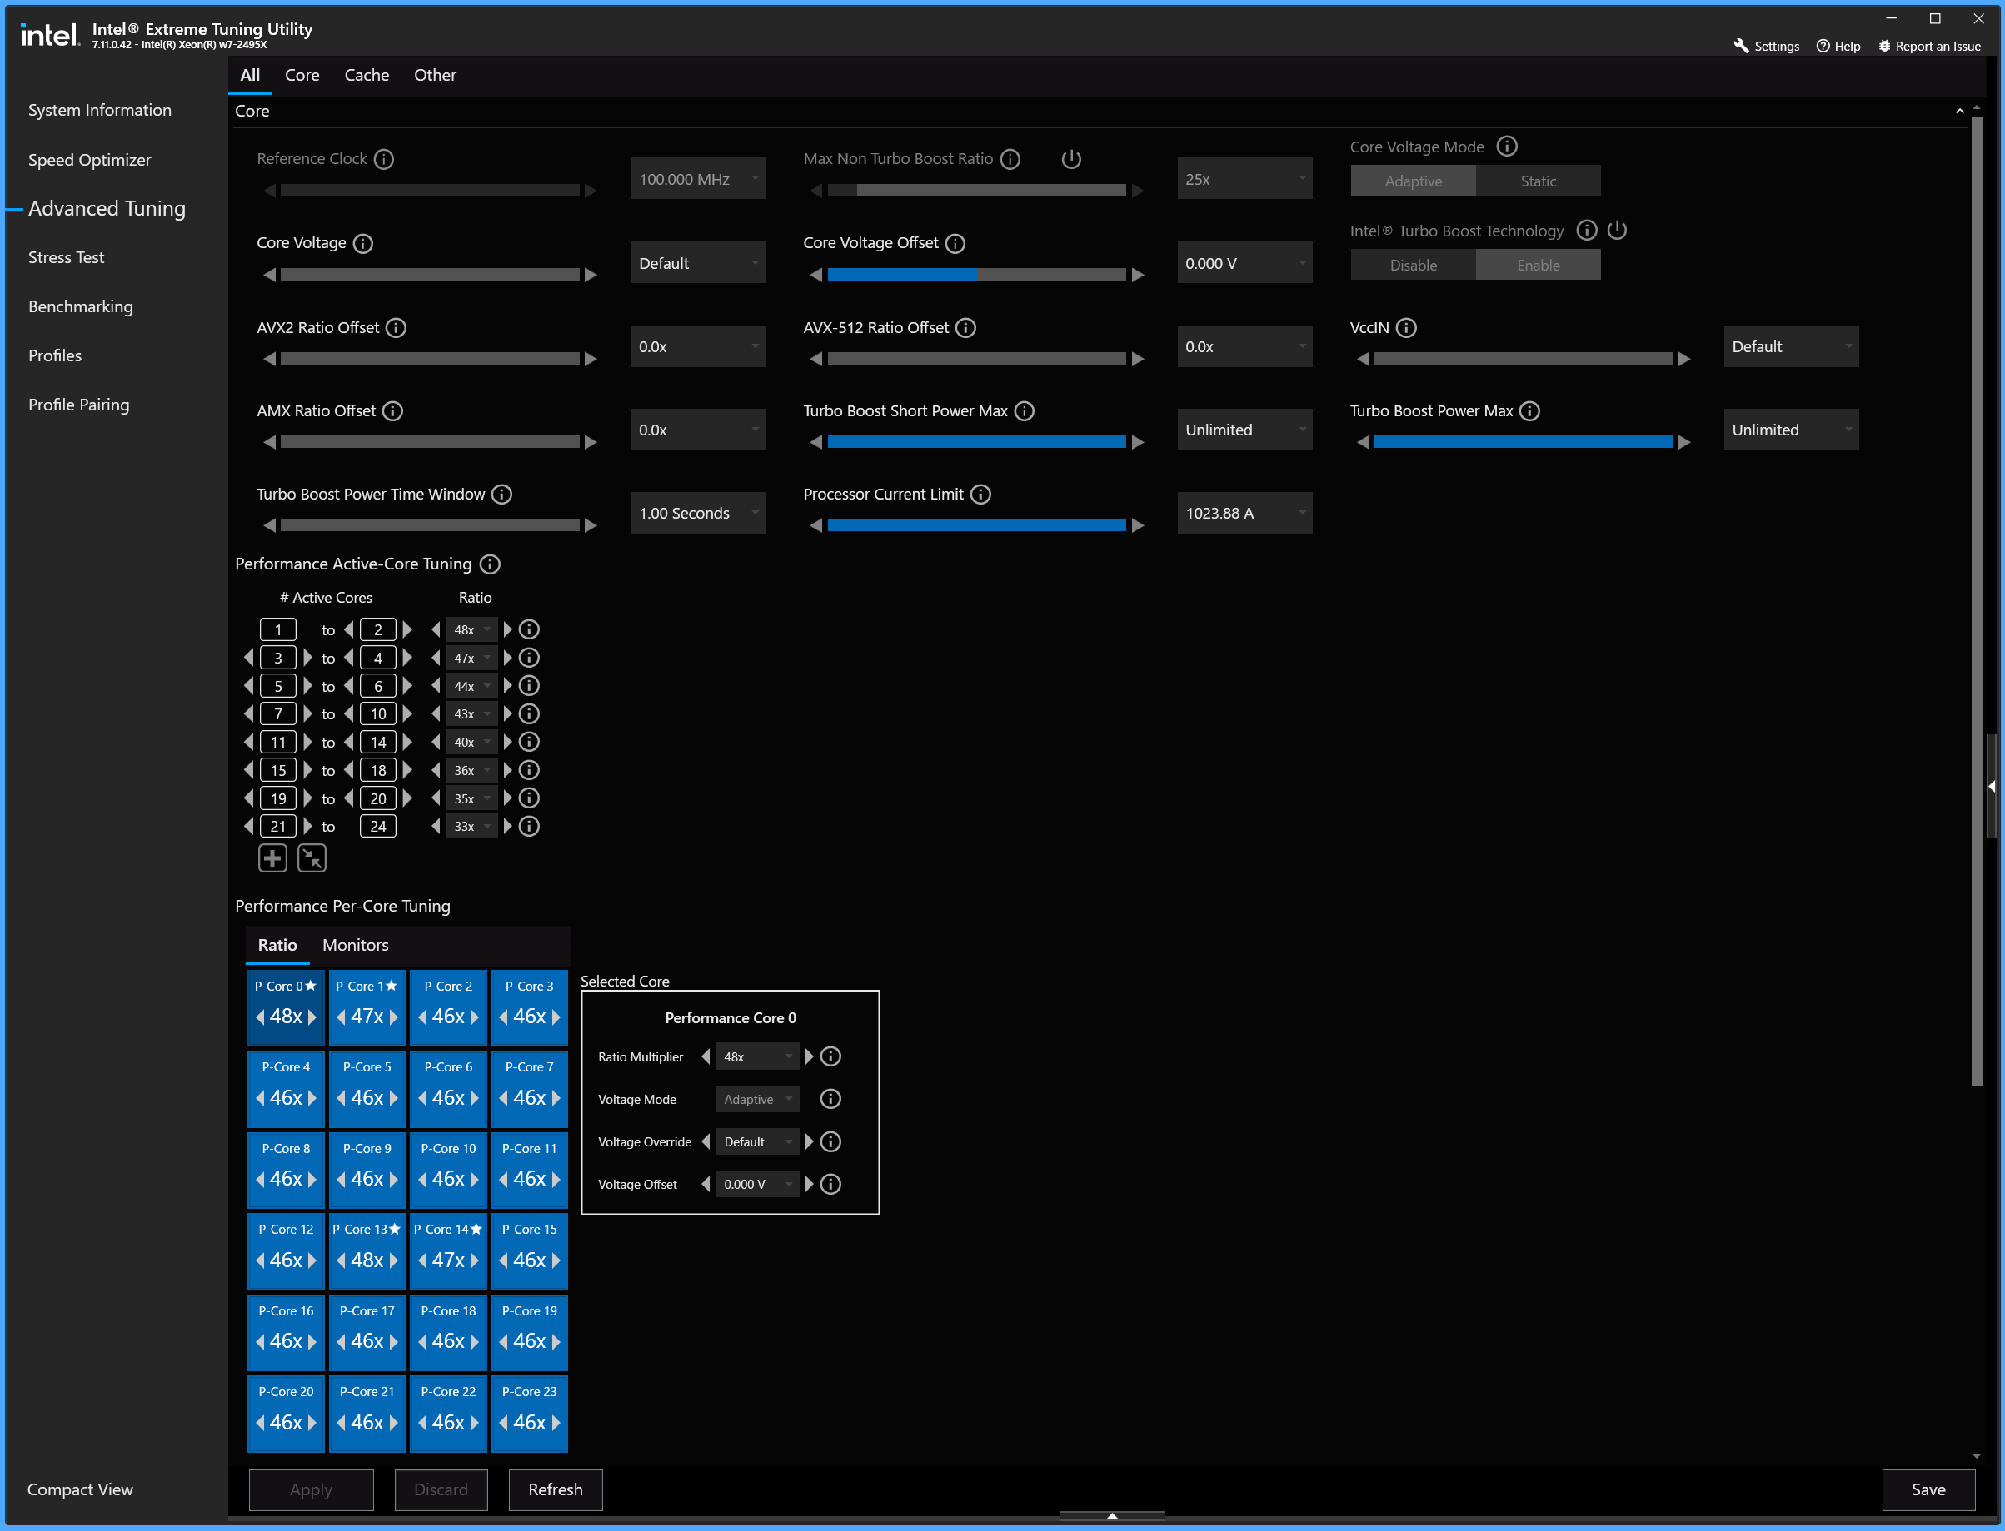
Task: Click Report an Issue link
Action: 1929,47
